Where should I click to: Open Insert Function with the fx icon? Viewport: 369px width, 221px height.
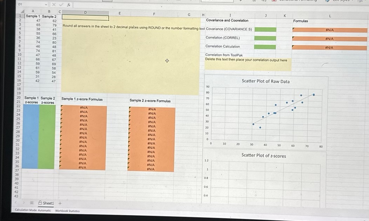point(69,5)
